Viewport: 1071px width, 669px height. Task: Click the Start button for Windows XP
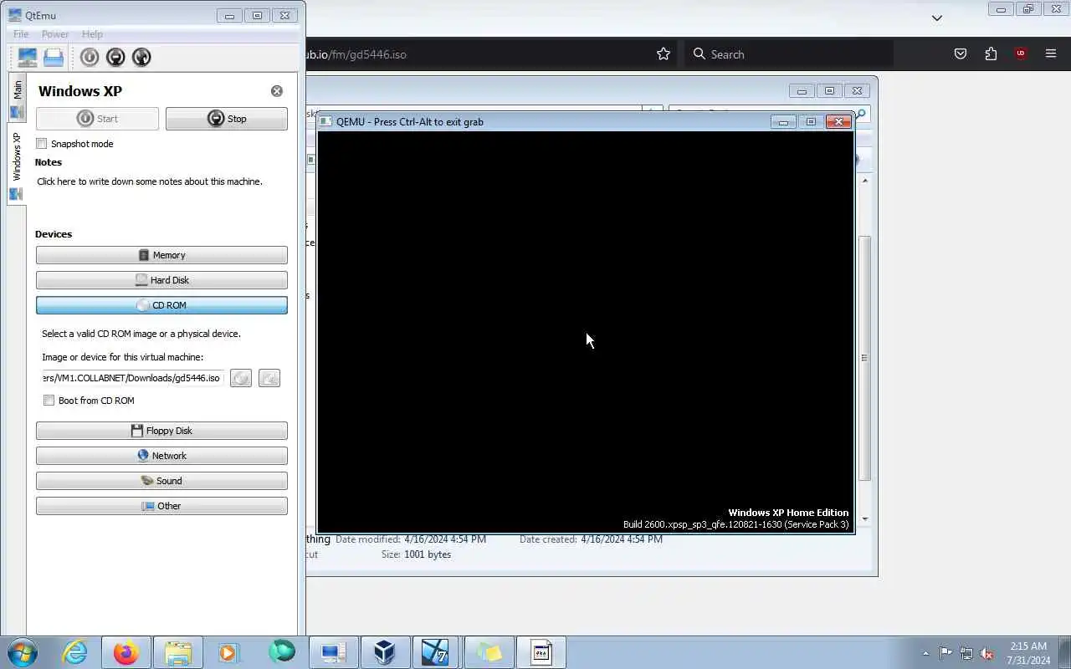97,119
